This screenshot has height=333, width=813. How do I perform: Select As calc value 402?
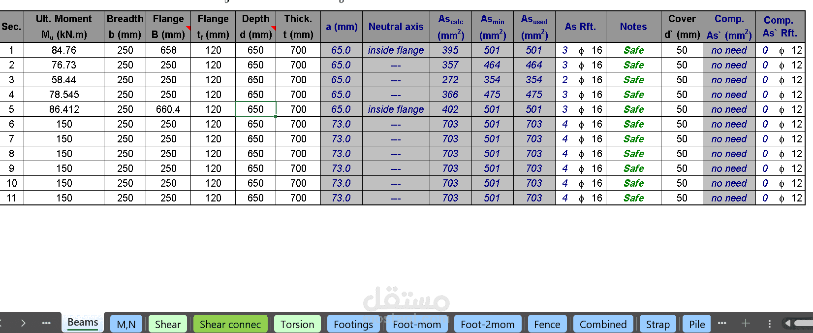450,109
